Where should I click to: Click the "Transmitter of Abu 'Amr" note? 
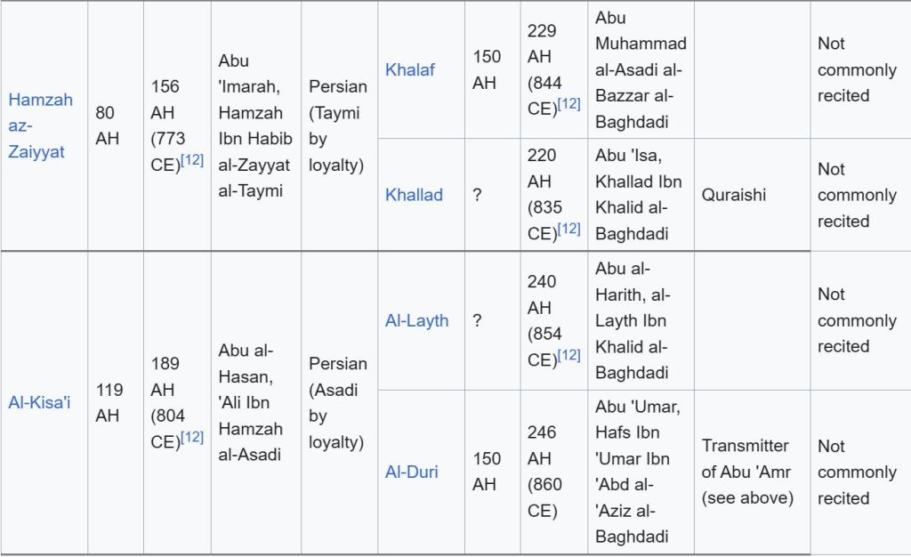tap(746, 472)
